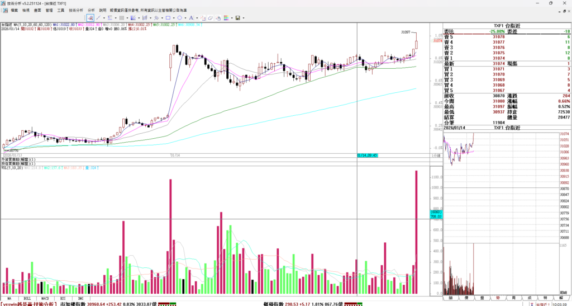Expand dropdown arrow beside rectangle tool
This screenshot has height=306, width=572.
coord(174,18)
